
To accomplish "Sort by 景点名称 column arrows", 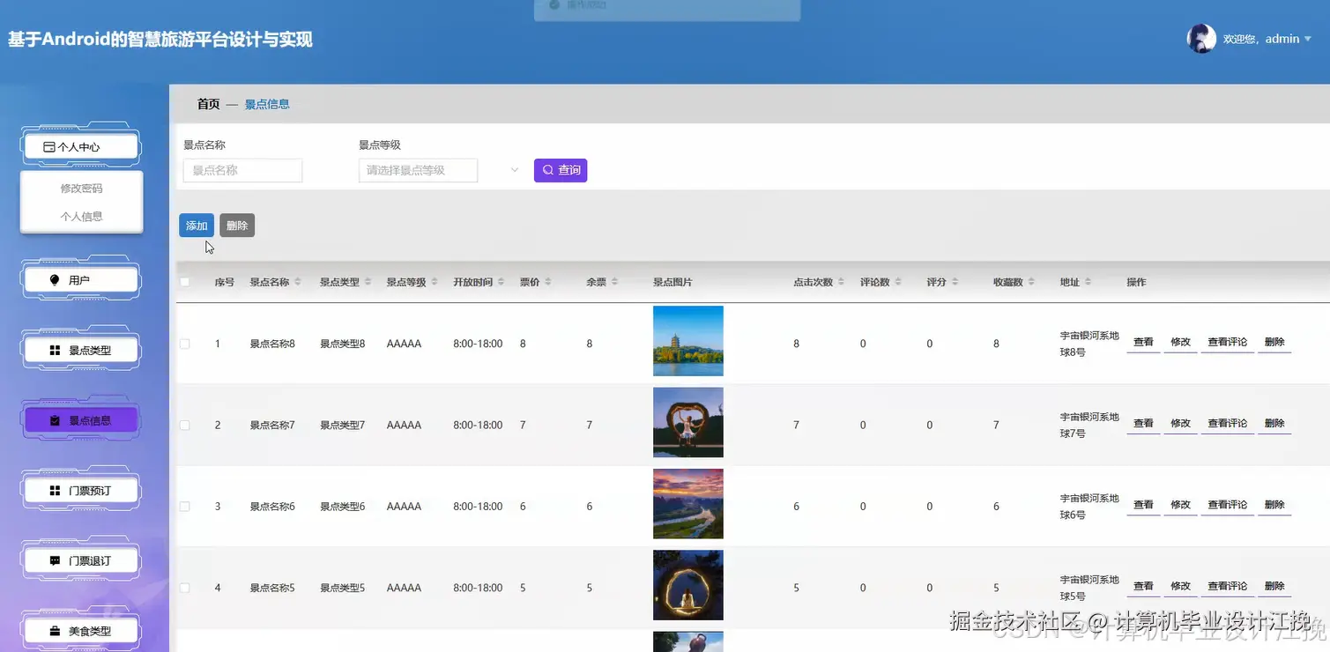I will (298, 282).
